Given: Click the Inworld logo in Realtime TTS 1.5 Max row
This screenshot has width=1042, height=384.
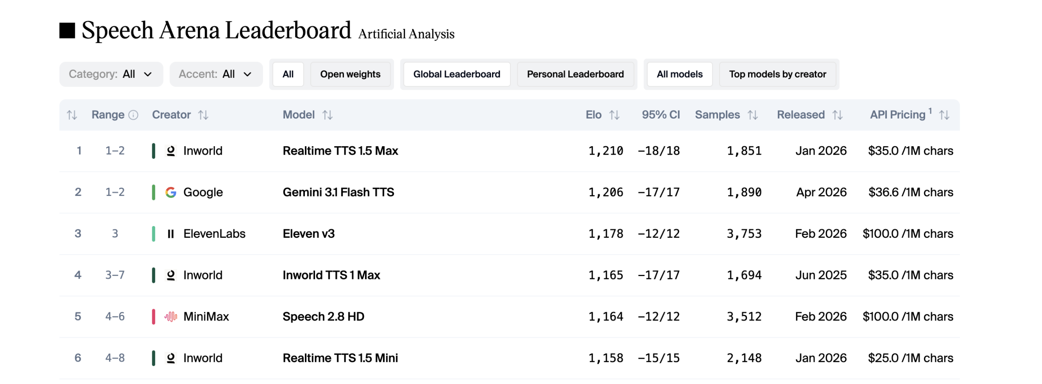Looking at the screenshot, I should [x=171, y=151].
